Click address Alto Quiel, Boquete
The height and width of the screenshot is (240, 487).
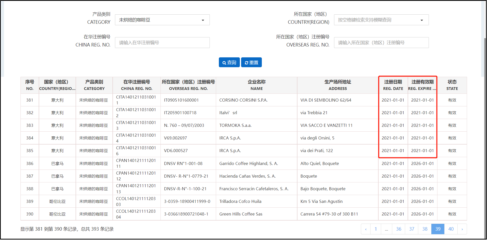pyautogui.click(x=320, y=163)
